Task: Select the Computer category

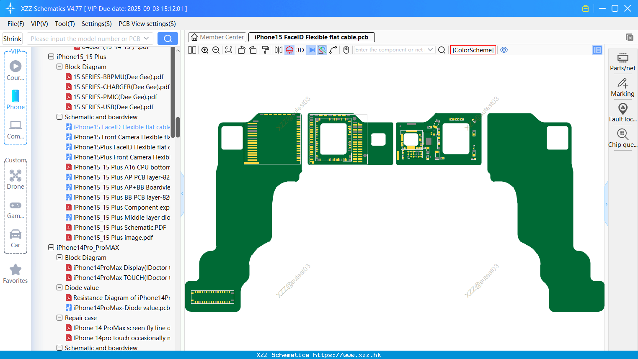Action: pyautogui.click(x=15, y=129)
